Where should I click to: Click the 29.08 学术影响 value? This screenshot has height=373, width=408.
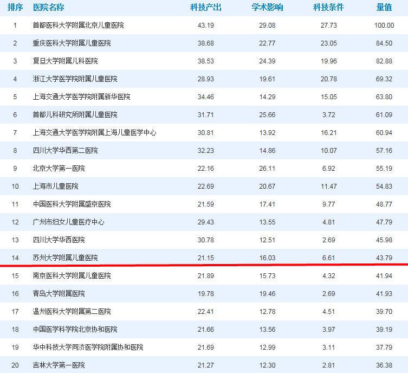(267, 25)
